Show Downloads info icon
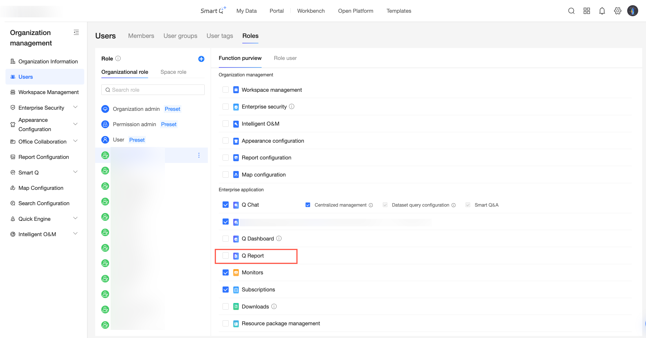This screenshot has height=338, width=646. click(274, 306)
